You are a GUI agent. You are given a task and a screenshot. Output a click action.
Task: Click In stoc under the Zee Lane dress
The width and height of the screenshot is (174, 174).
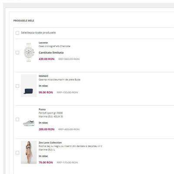point(43,156)
